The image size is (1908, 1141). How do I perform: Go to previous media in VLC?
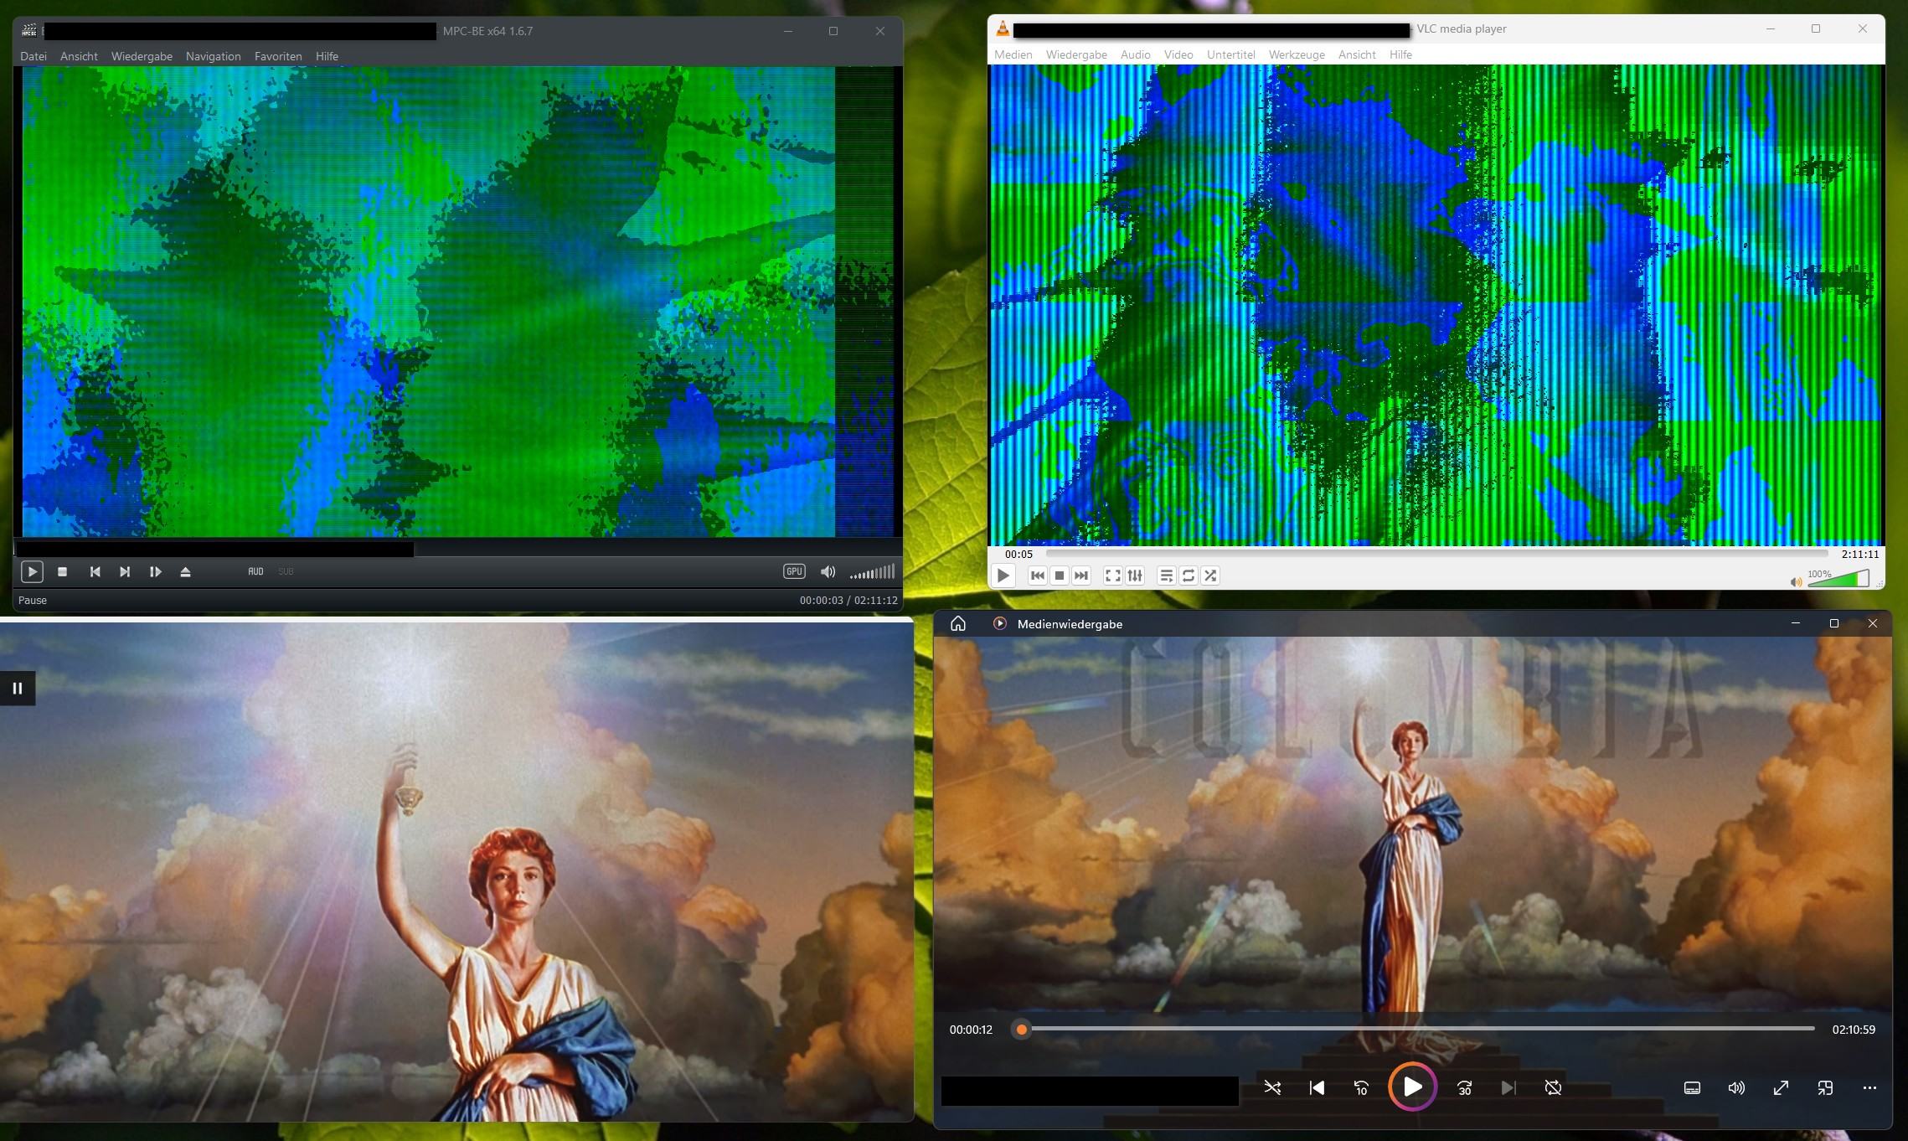tap(1037, 576)
